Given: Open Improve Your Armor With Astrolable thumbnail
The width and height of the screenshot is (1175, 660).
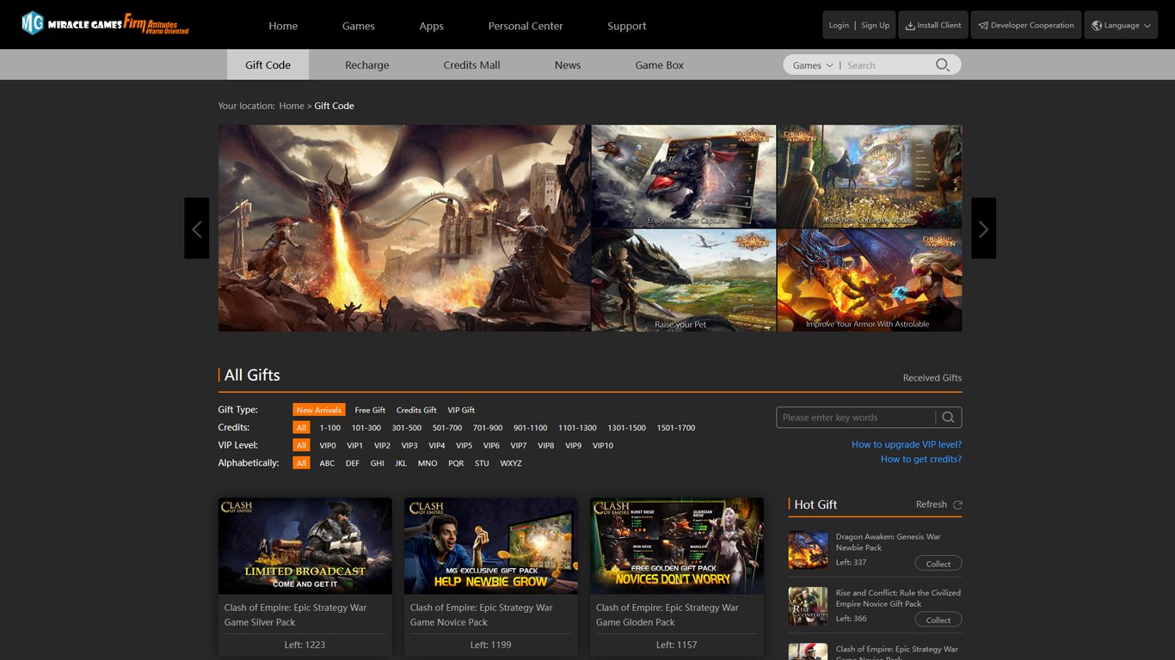Looking at the screenshot, I should 870,280.
